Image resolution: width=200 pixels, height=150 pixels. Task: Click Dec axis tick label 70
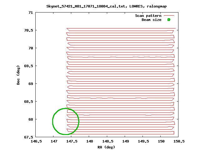click(31, 48)
